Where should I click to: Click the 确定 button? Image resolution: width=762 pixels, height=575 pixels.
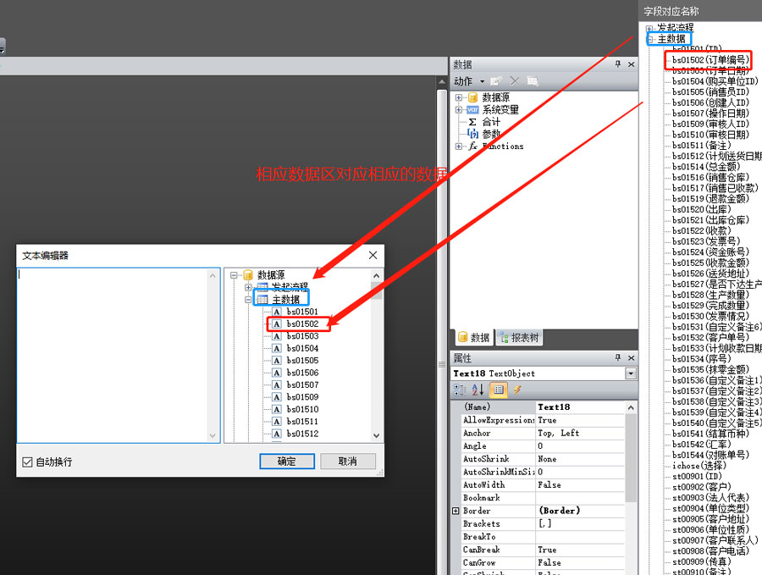[x=287, y=462]
